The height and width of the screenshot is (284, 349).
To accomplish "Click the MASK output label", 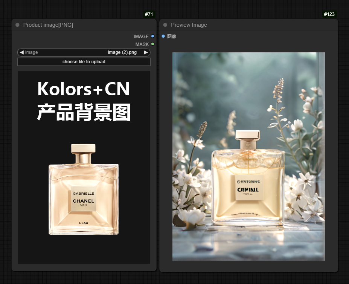I will pos(142,44).
